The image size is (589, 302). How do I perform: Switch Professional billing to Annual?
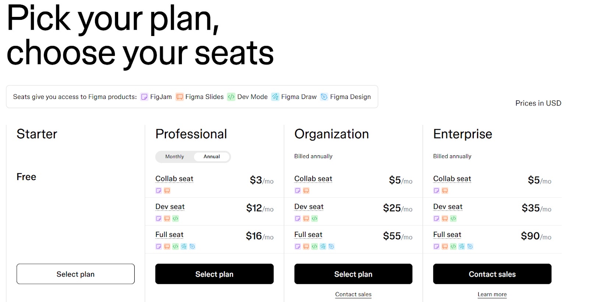pyautogui.click(x=212, y=157)
